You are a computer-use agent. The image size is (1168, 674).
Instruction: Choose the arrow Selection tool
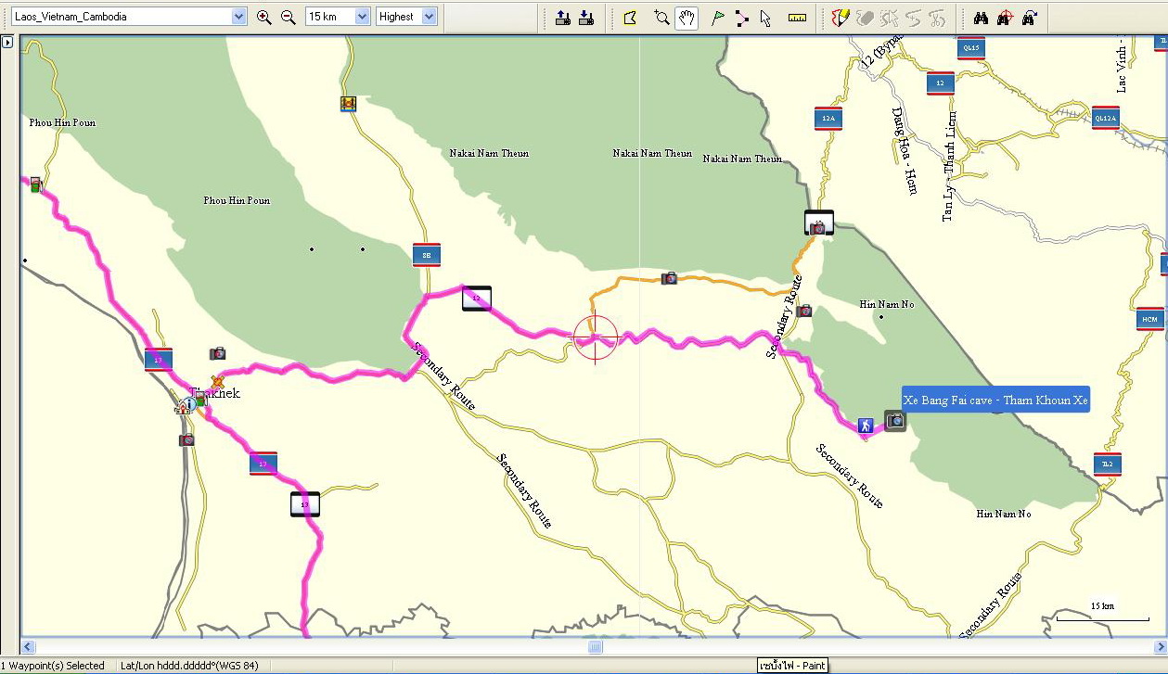[765, 17]
